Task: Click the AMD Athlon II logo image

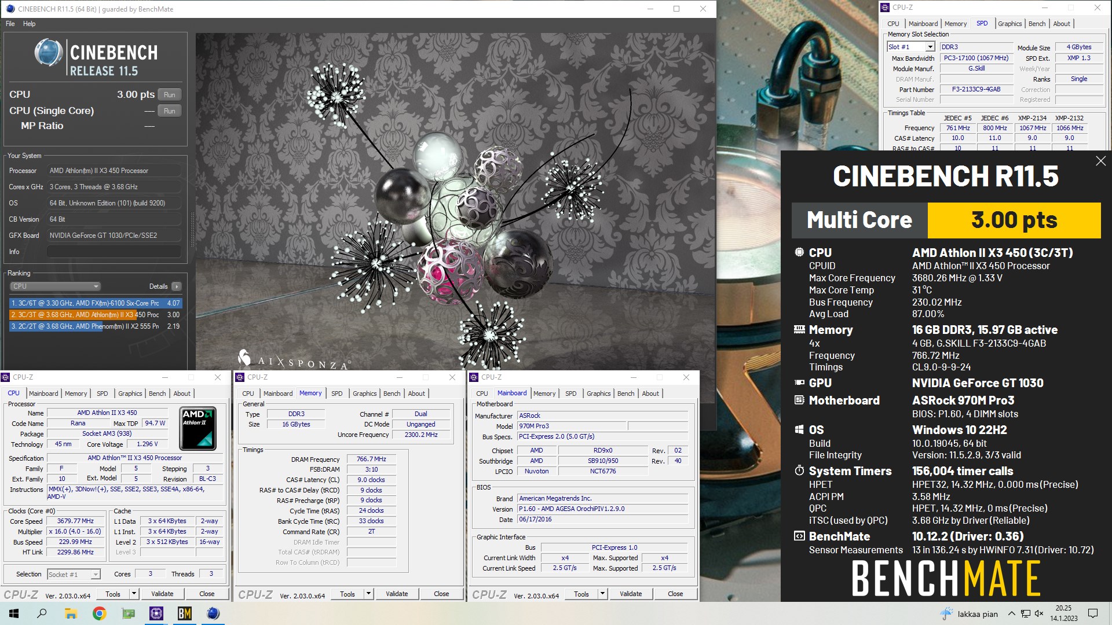Action: click(198, 429)
